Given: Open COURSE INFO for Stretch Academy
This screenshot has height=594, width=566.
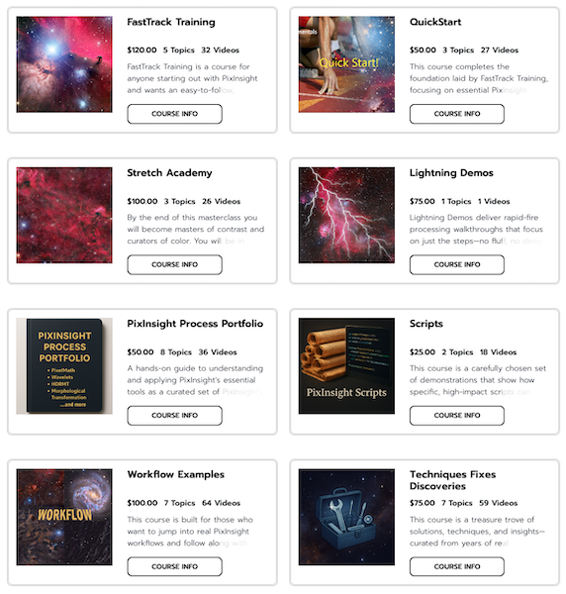Looking at the screenshot, I should 174,264.
